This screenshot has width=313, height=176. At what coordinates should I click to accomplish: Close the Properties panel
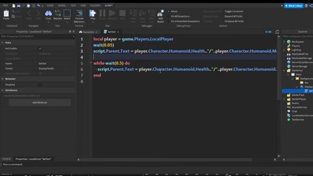pyautogui.click(x=73, y=31)
